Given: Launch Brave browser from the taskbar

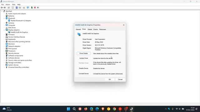Looking at the screenshot, I should click(x=103, y=109).
